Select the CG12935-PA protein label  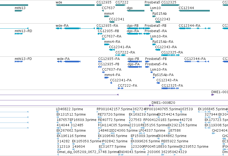click(x=109, y=59)
